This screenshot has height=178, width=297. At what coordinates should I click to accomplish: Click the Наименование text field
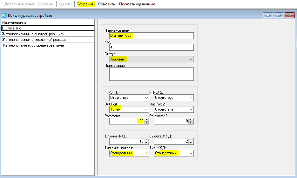(x=152, y=35)
